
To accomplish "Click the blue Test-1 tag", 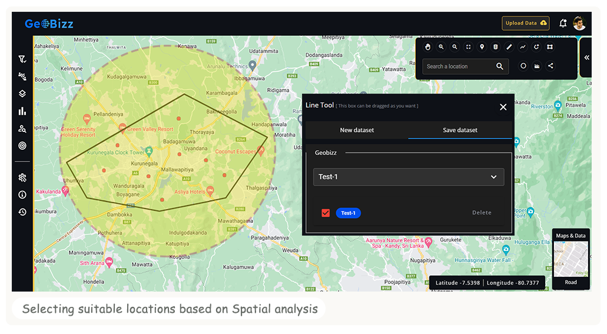I will point(348,213).
